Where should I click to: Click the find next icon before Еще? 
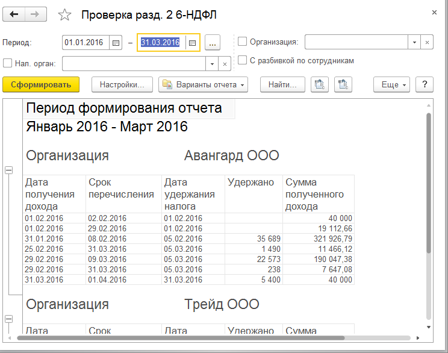tap(344, 85)
